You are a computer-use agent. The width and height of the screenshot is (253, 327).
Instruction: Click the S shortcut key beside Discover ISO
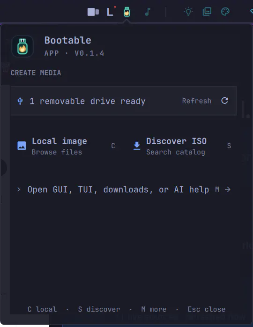[x=229, y=146]
